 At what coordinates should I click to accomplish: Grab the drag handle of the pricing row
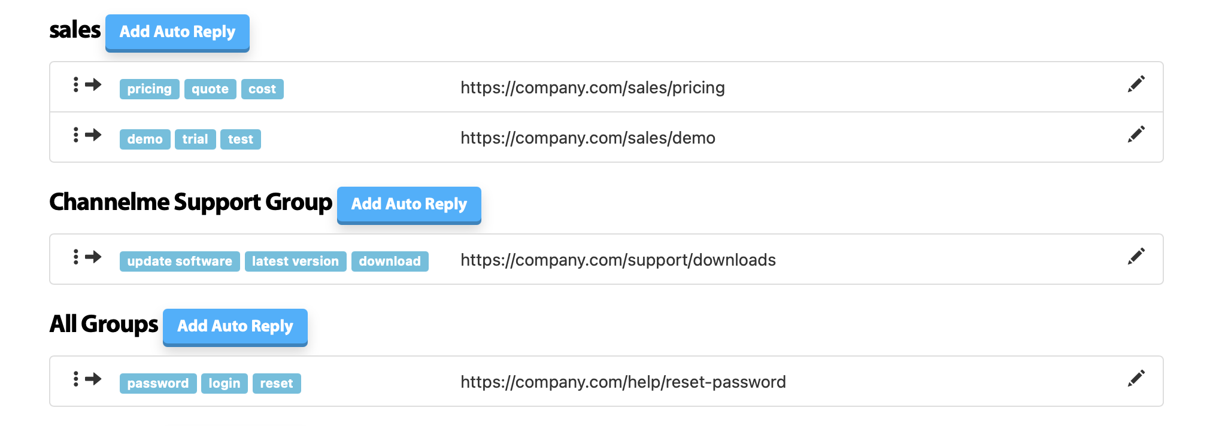pos(76,84)
